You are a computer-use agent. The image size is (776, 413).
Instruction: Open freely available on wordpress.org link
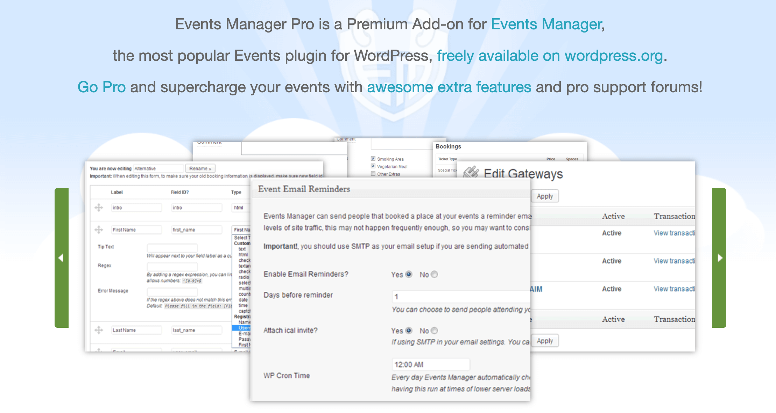coord(550,56)
